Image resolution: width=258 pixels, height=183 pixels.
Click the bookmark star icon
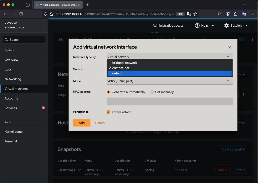[195, 14]
